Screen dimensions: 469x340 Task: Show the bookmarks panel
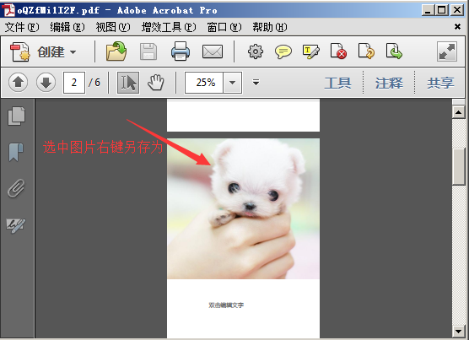click(x=16, y=152)
